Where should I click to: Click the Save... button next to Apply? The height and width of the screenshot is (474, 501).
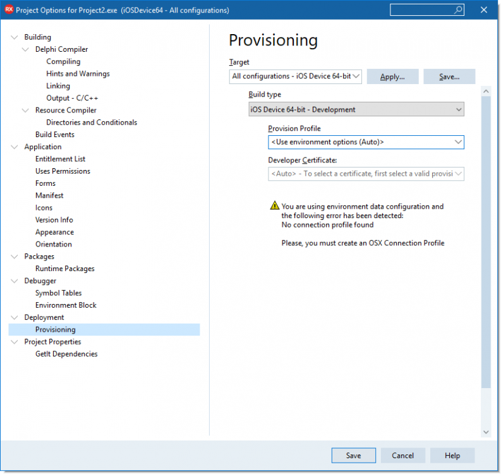point(449,76)
